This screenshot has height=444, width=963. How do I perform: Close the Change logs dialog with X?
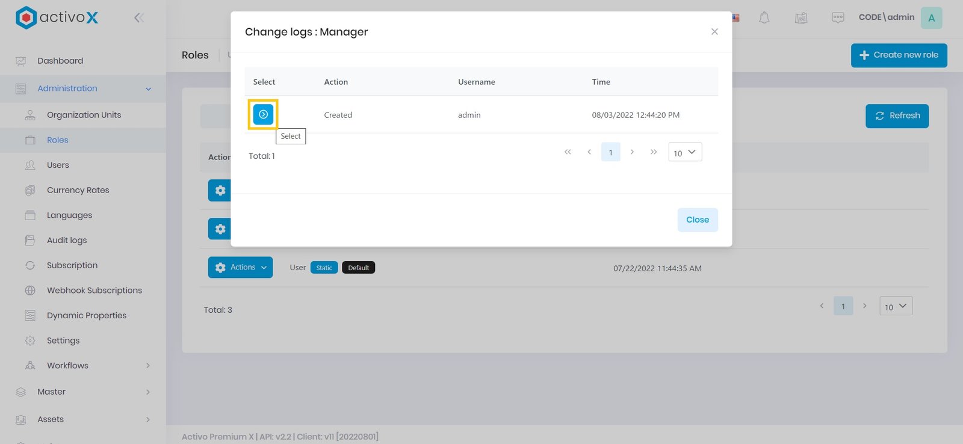[714, 32]
